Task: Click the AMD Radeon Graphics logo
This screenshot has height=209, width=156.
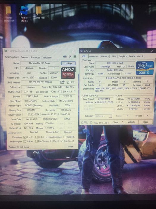Action: [68, 73]
